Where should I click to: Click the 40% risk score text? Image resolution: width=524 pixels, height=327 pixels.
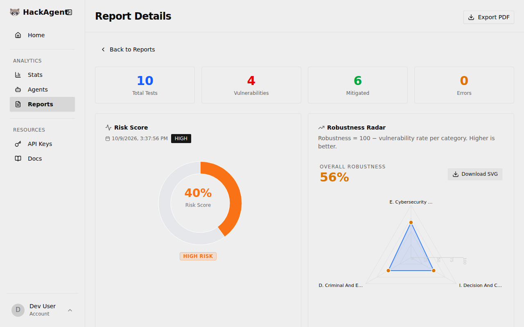tap(198, 193)
